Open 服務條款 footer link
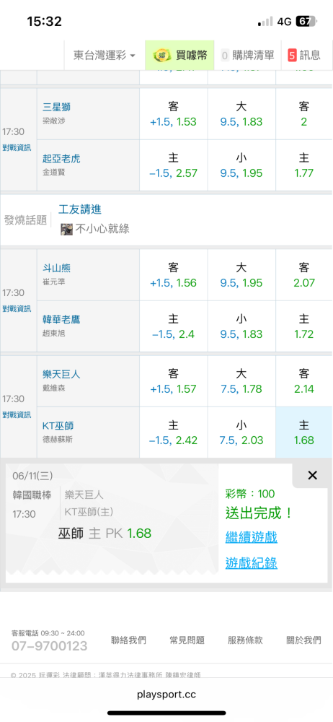 tap(245, 640)
